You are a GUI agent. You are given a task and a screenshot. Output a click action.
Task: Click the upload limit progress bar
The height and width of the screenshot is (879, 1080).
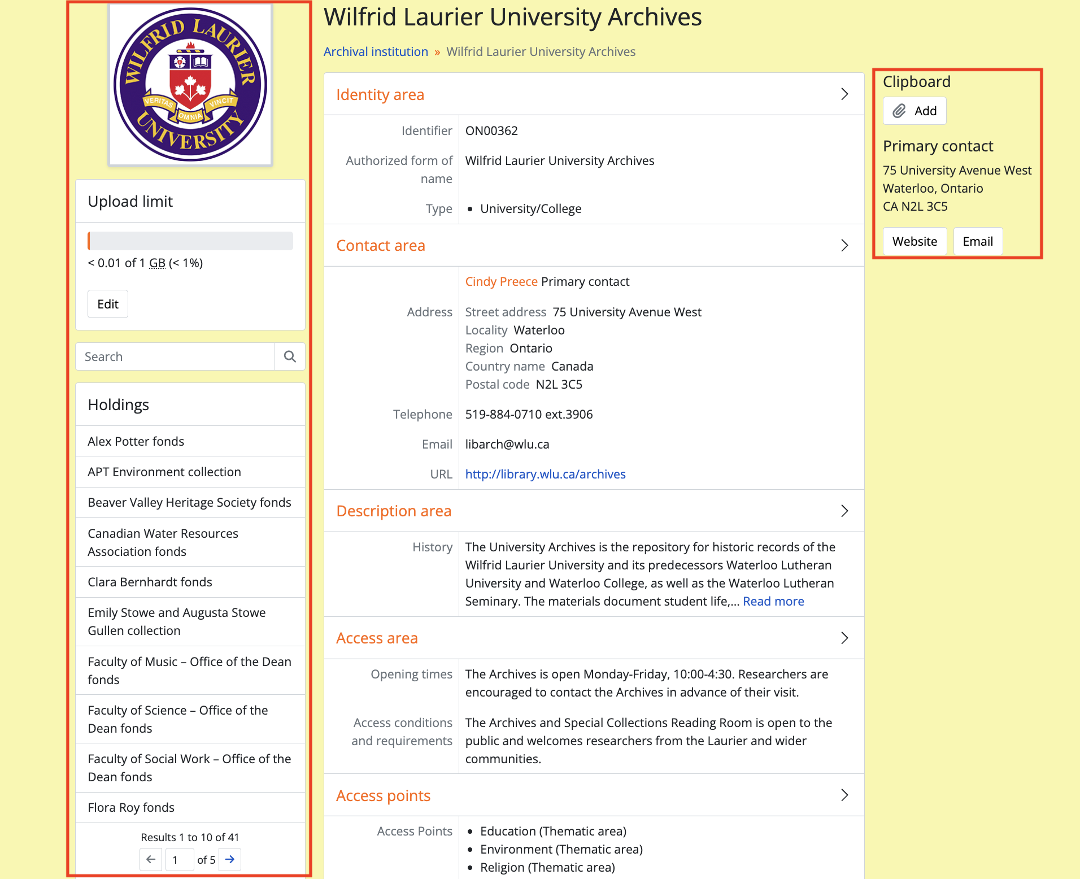(x=190, y=241)
